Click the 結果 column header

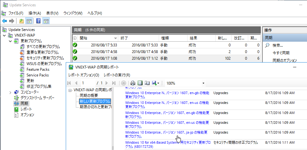pos(201,38)
